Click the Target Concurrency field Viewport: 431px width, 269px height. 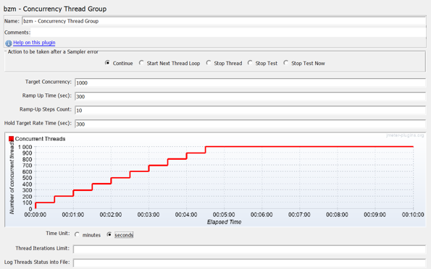pos(250,82)
